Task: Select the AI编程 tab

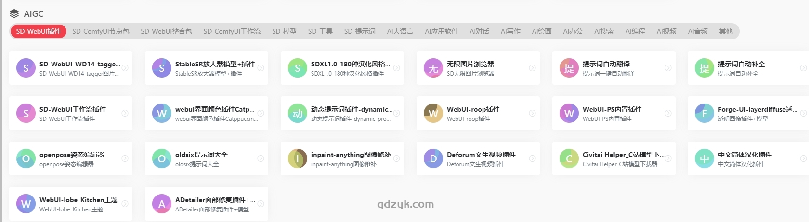Action: (x=635, y=31)
